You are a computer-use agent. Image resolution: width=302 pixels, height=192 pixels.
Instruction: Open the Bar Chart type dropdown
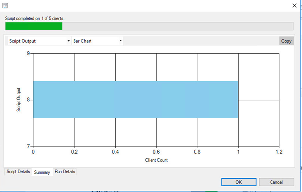97,41
